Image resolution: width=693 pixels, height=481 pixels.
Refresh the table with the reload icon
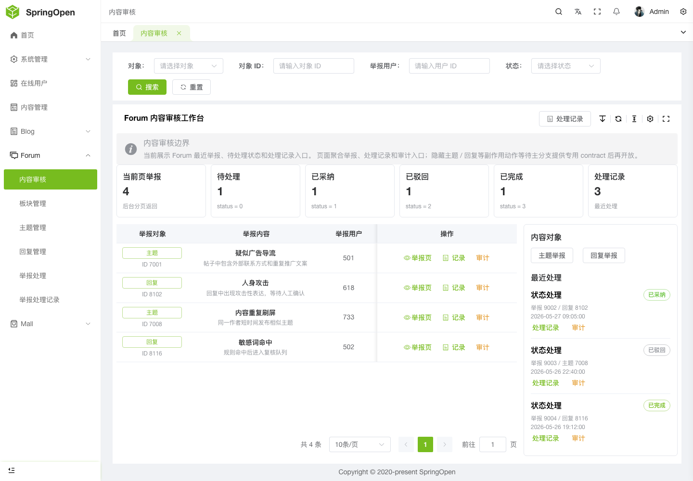[618, 119]
